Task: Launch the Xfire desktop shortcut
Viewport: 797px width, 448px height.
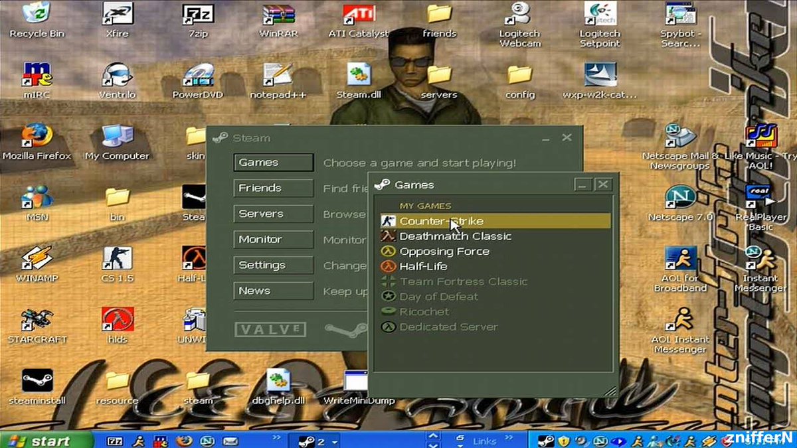Action: coord(117,20)
